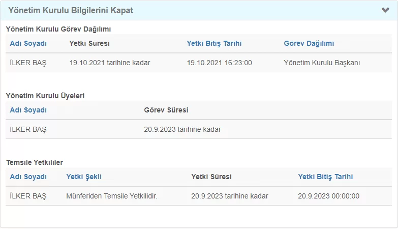
Task: Sort Temsile Yetkililer by Yetki Bitiş Tarihi
Action: 325,177
